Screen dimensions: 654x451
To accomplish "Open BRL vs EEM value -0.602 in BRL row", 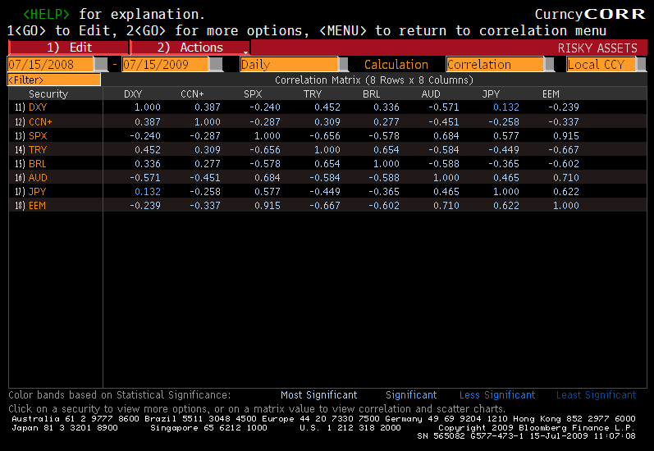I will tap(564, 164).
